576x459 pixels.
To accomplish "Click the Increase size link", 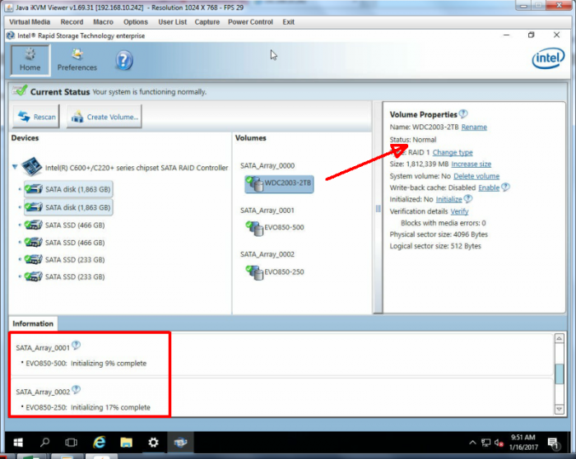I will click(471, 164).
